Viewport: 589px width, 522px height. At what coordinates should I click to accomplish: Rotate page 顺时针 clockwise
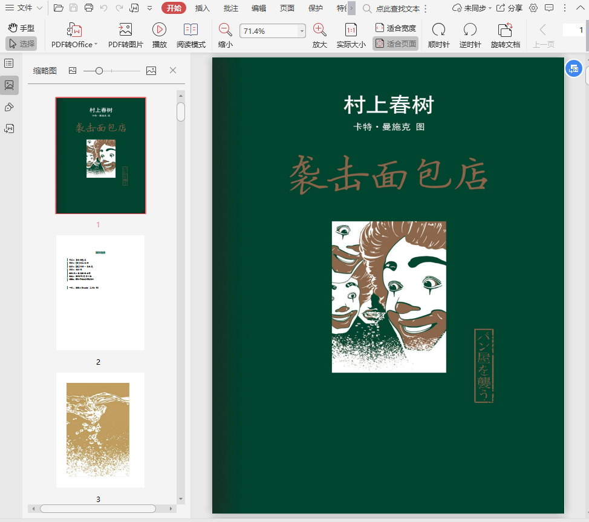[x=438, y=30]
